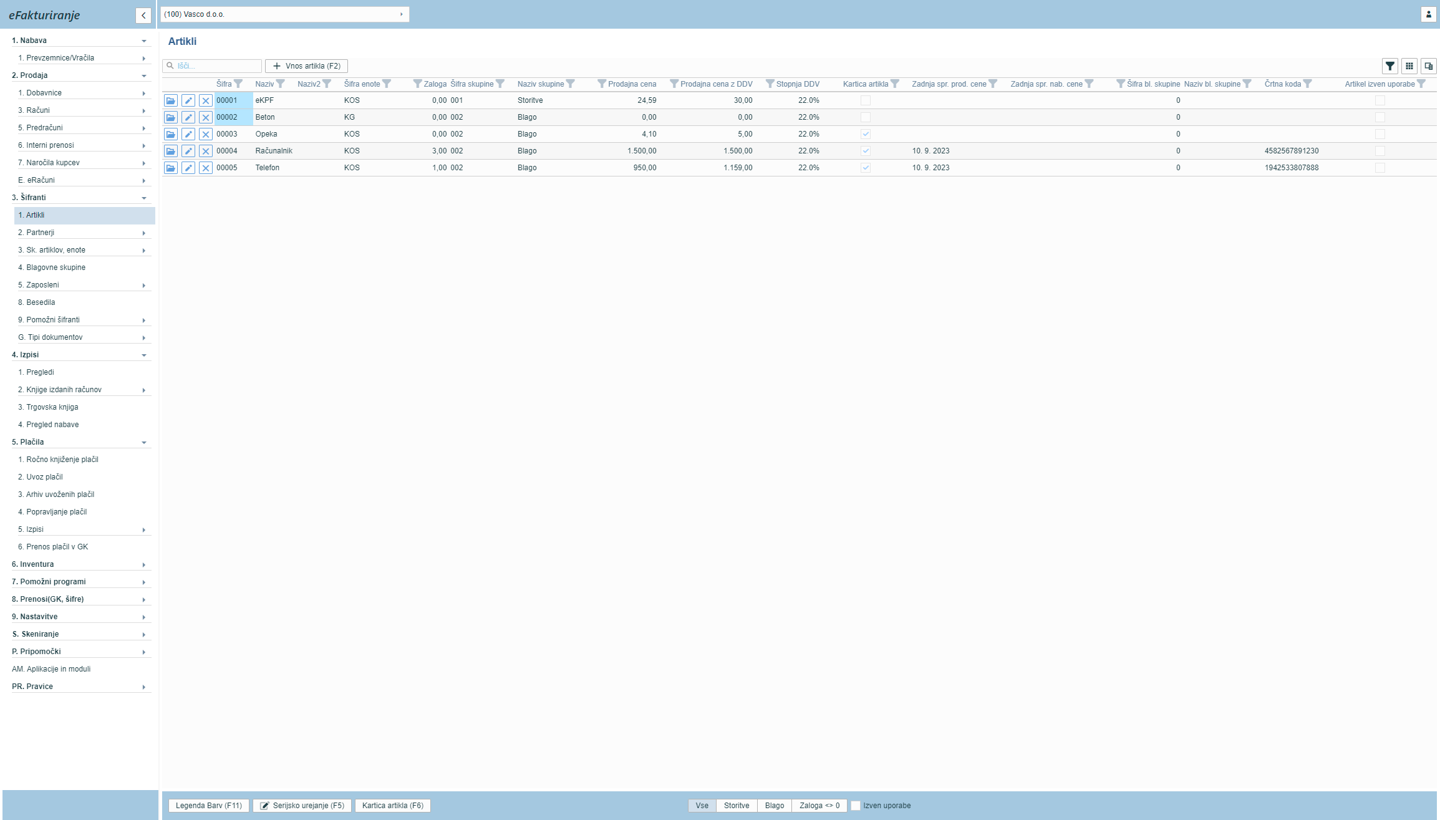The height and width of the screenshot is (820, 1440).
Task: Delete Telefon row with X icon
Action: click(205, 168)
